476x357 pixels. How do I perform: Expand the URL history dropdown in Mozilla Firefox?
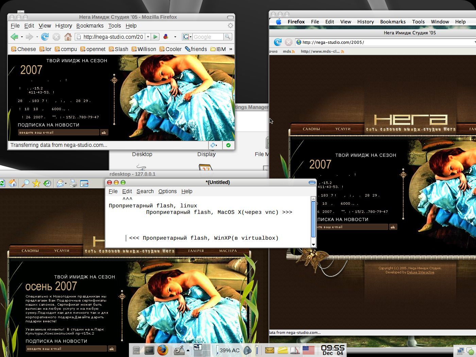coord(148,37)
